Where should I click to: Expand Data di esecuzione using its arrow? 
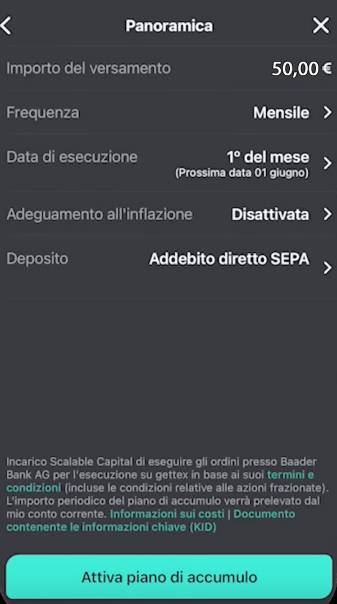[x=327, y=163]
